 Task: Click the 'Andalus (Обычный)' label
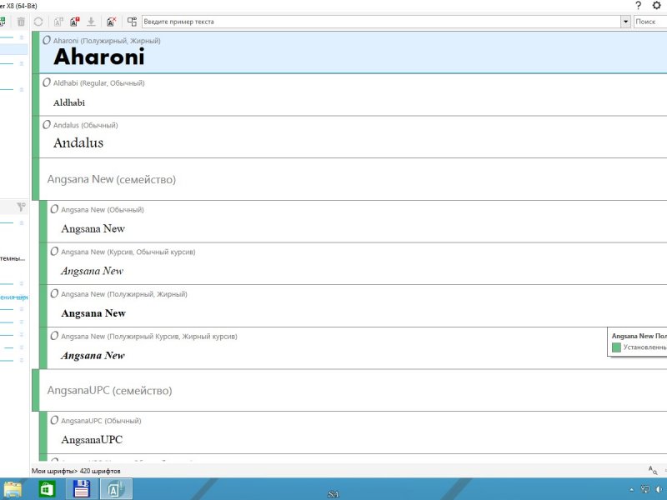pos(86,125)
